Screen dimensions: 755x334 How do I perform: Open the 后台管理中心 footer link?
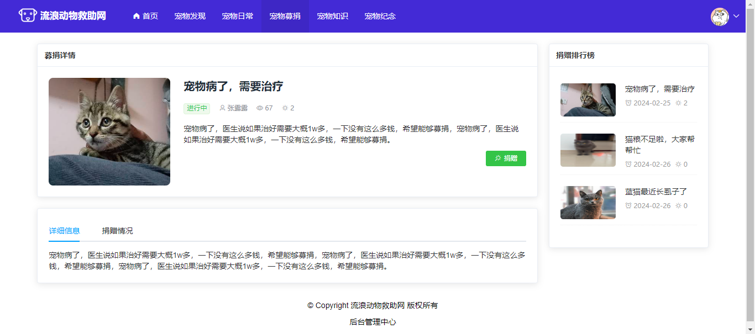tap(373, 322)
